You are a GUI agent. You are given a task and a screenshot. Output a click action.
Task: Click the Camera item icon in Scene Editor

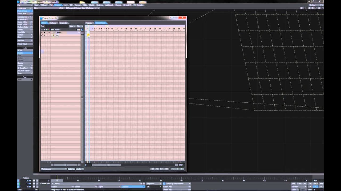click(54, 33)
